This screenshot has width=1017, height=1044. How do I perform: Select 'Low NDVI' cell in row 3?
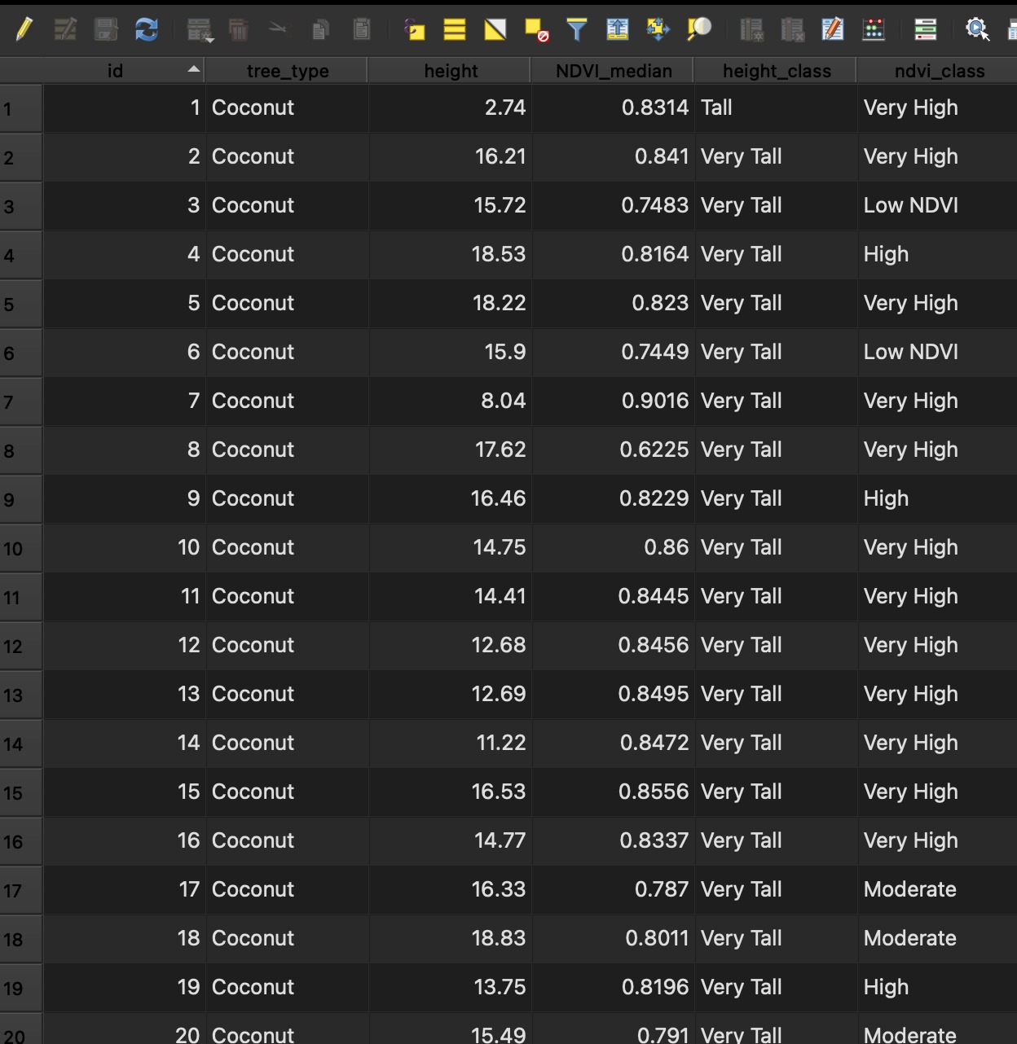point(937,206)
